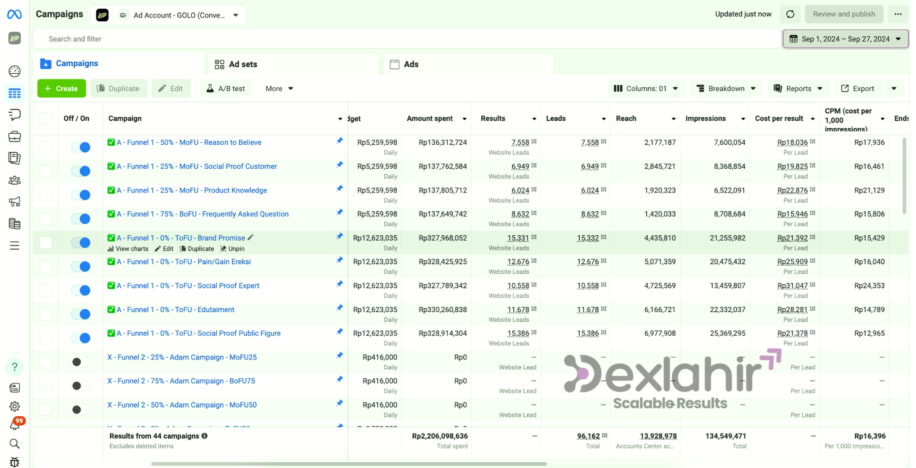
Task: Open the date range dropdown
Action: click(845, 39)
